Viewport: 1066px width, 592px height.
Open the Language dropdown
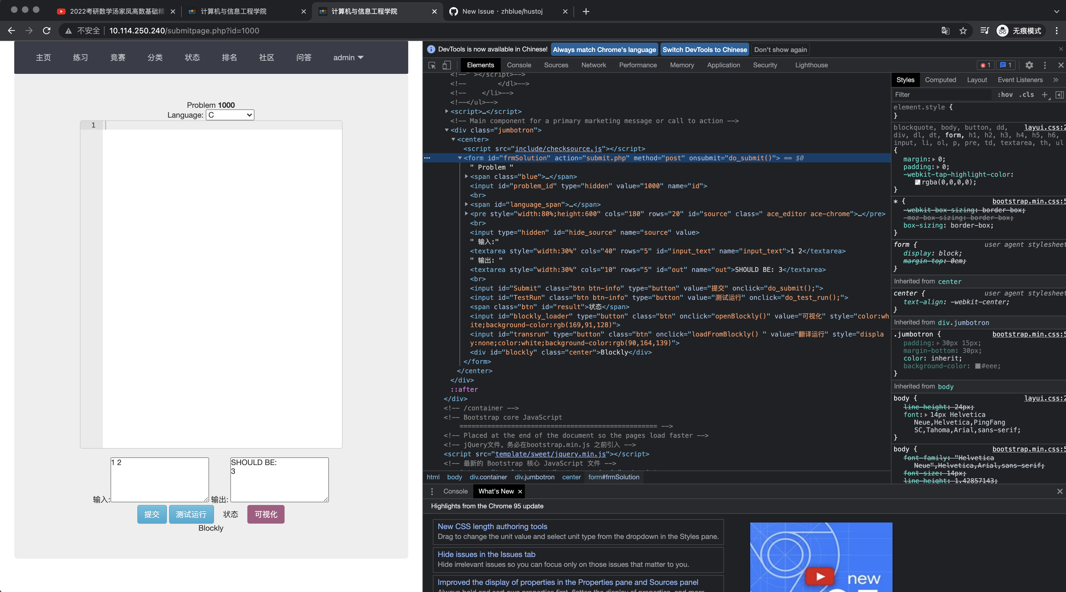click(230, 115)
